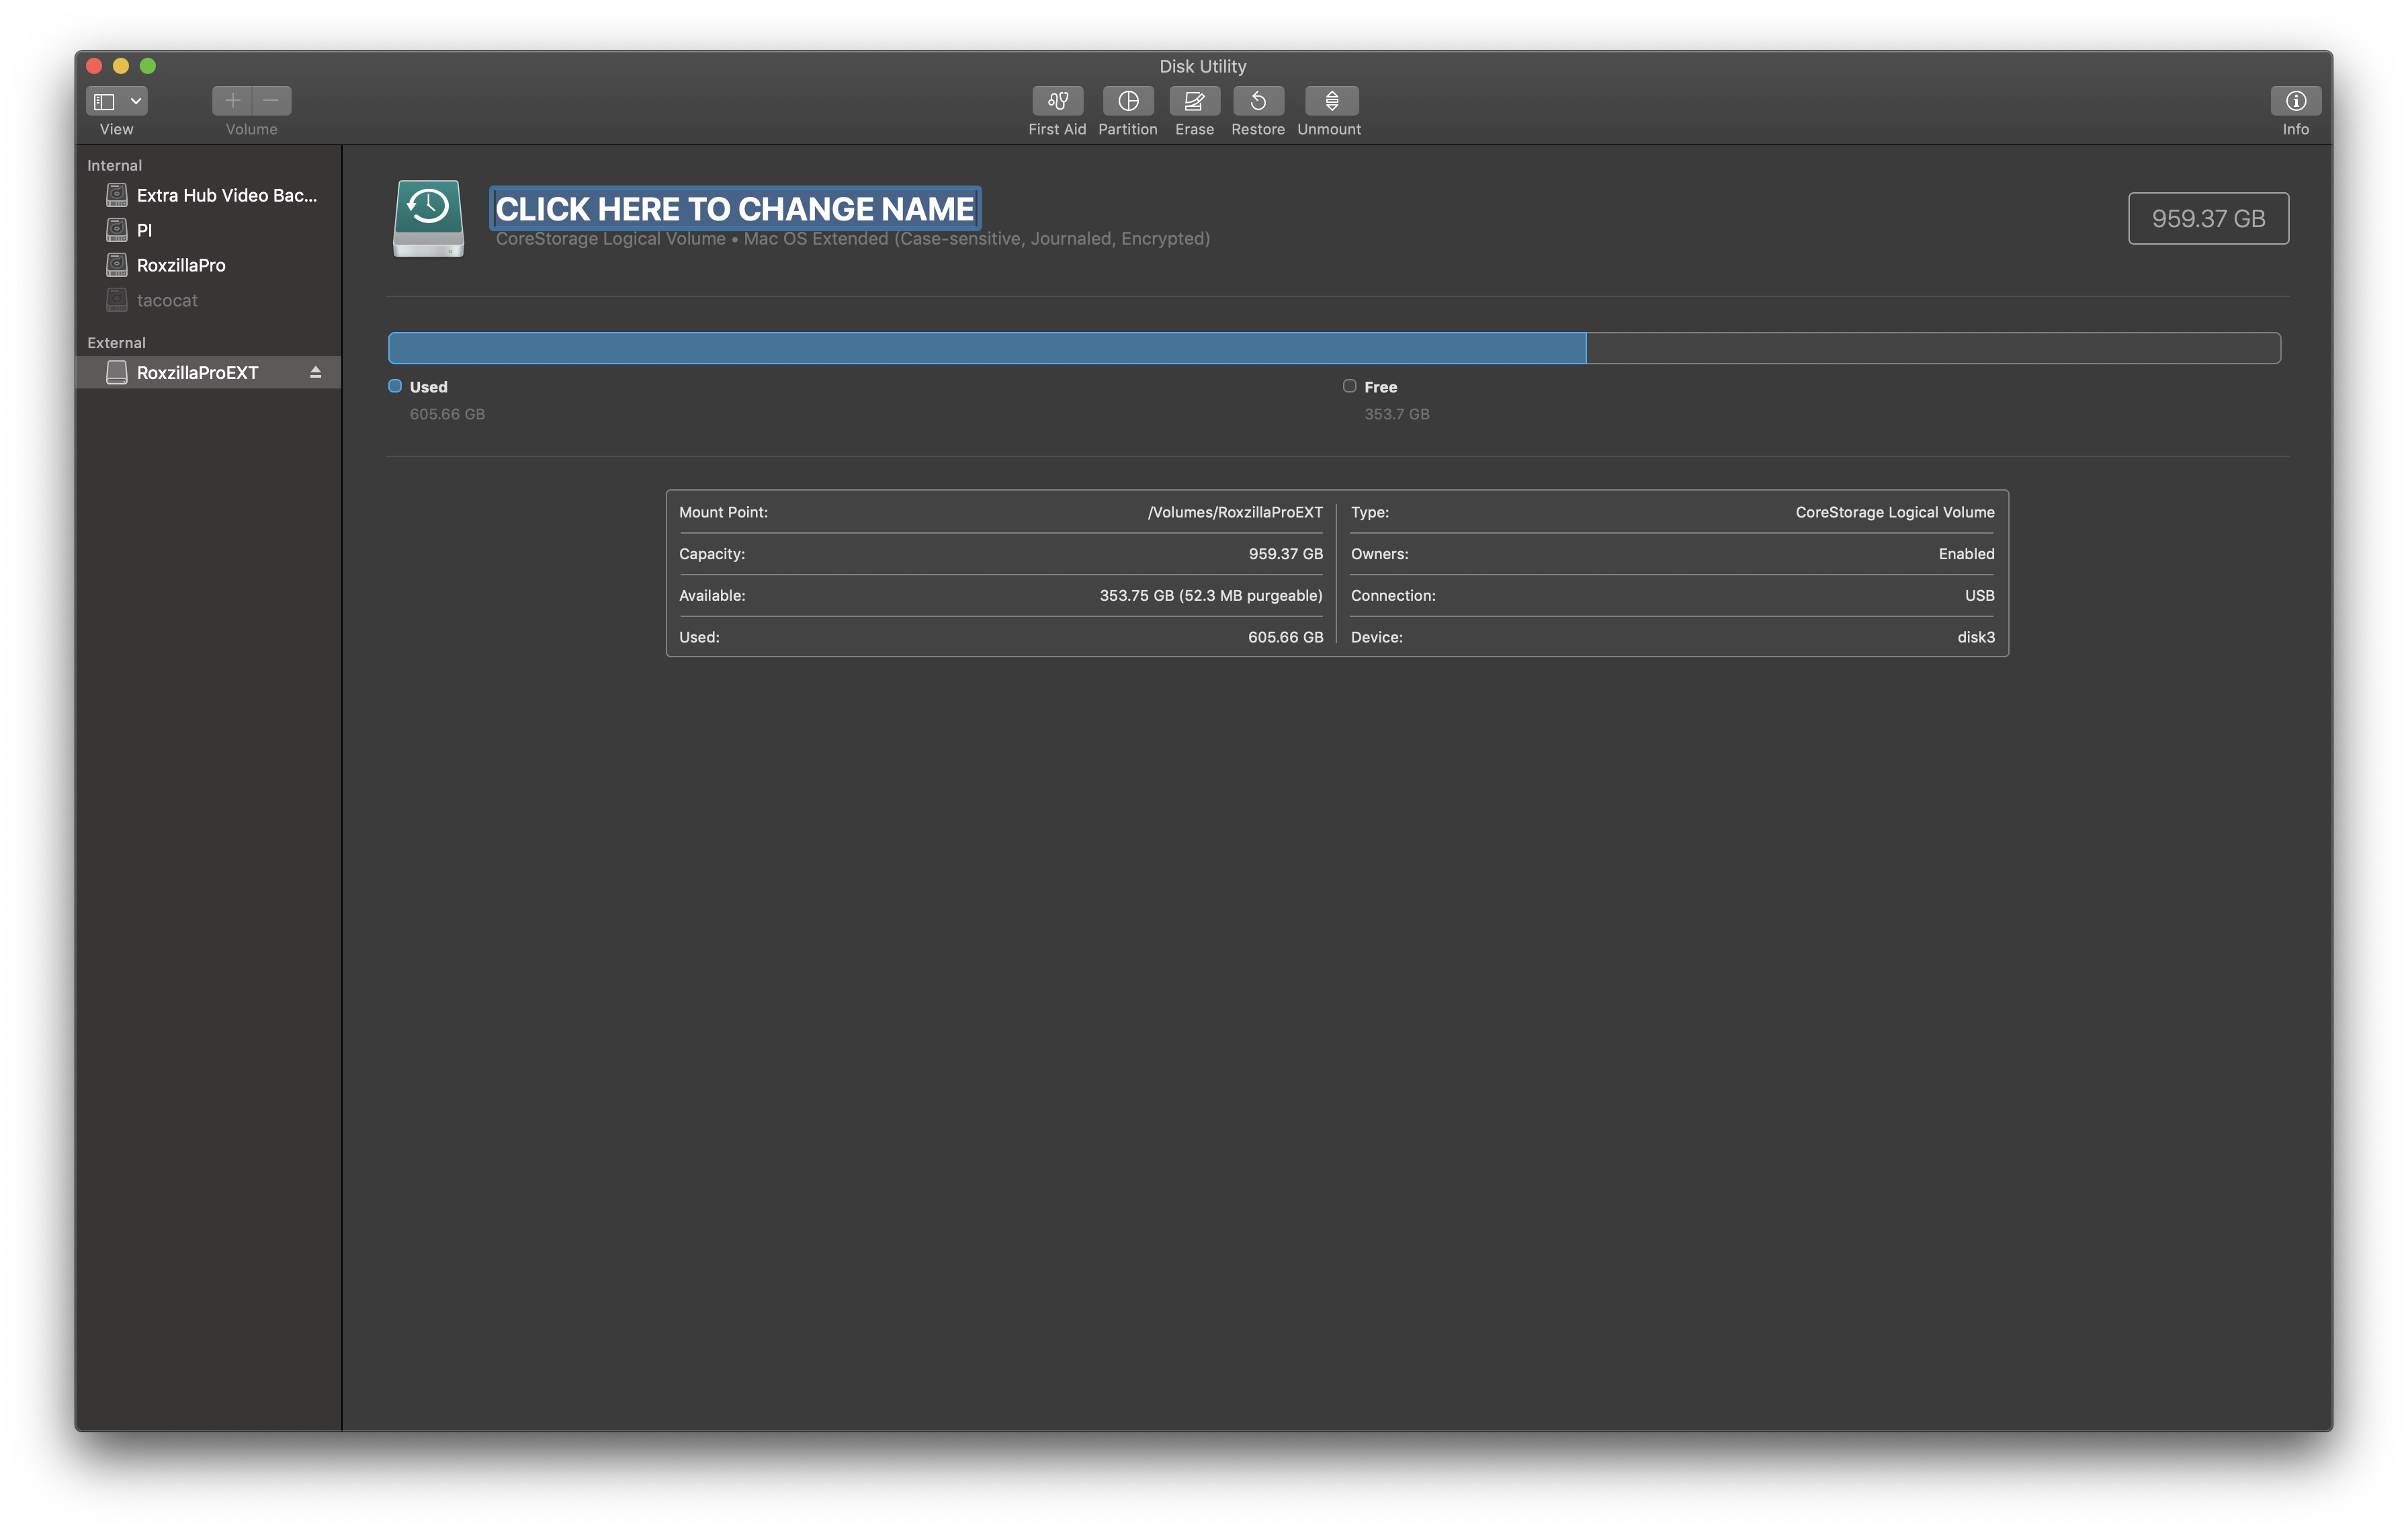Click the Time Machine drive icon
The height and width of the screenshot is (1531, 2408).
tap(428, 218)
